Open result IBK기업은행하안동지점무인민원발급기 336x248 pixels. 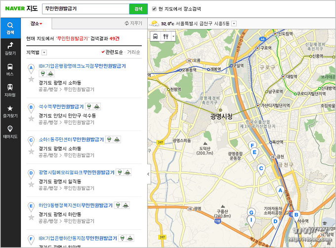coord(78,238)
